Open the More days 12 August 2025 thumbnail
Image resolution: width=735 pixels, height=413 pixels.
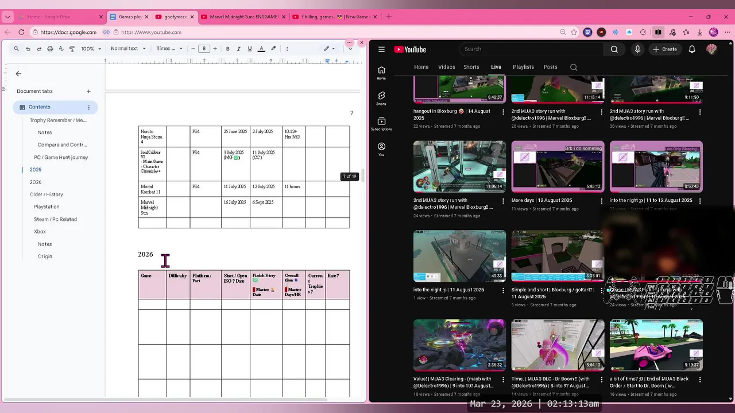click(x=558, y=166)
